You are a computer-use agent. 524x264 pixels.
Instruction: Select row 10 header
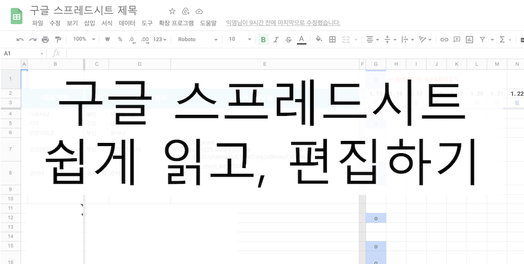pos(10,199)
